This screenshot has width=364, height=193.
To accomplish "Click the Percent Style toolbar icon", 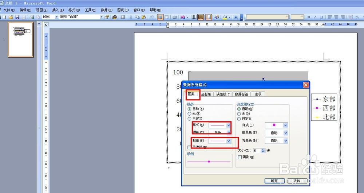I will pos(357,17).
